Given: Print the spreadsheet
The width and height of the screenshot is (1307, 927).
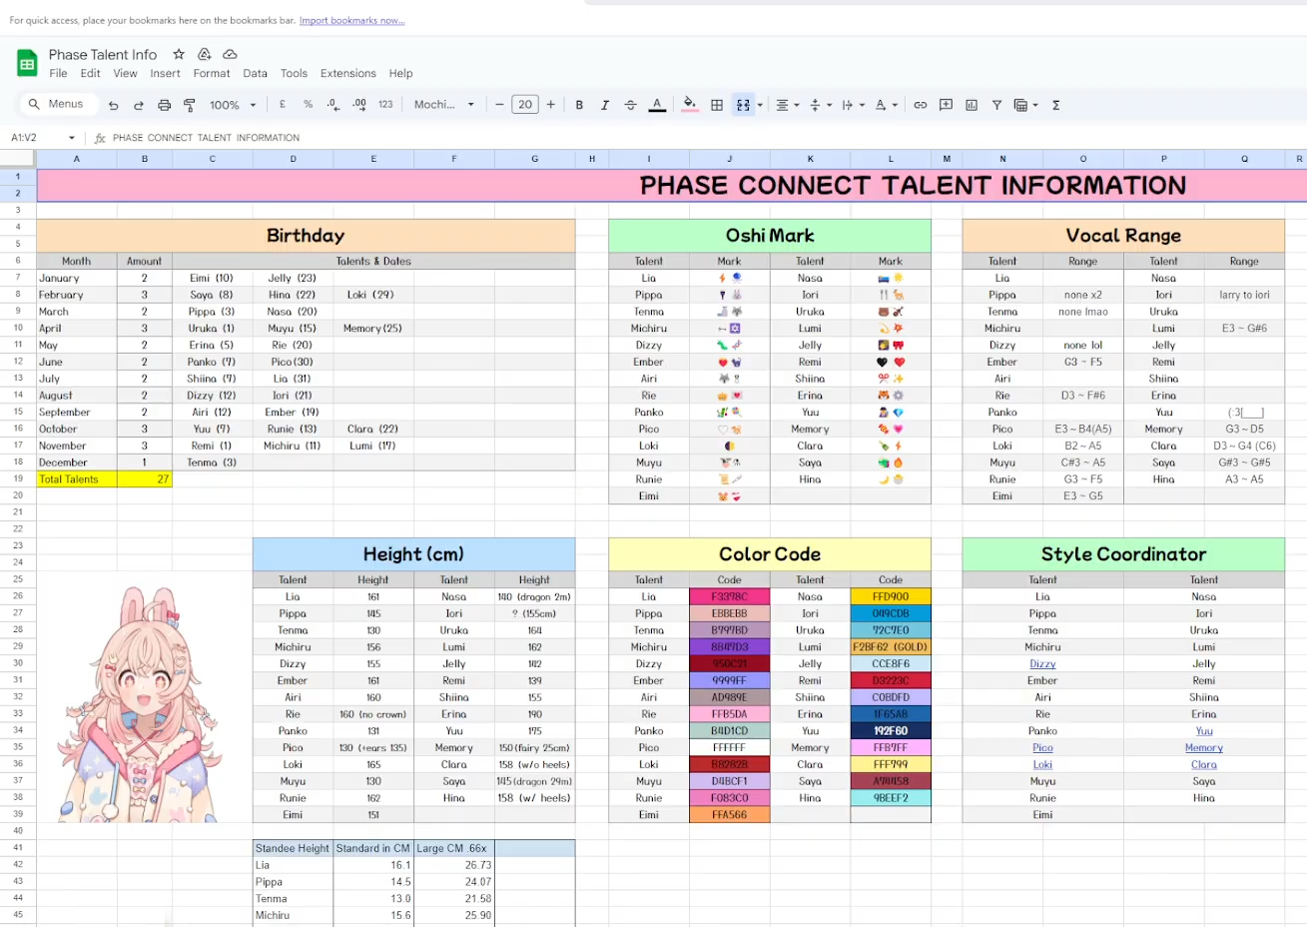Looking at the screenshot, I should 164,105.
